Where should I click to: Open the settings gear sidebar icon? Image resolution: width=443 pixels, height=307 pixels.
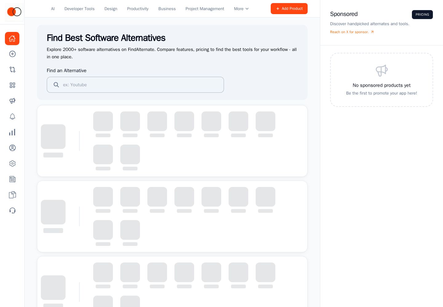coord(12,164)
